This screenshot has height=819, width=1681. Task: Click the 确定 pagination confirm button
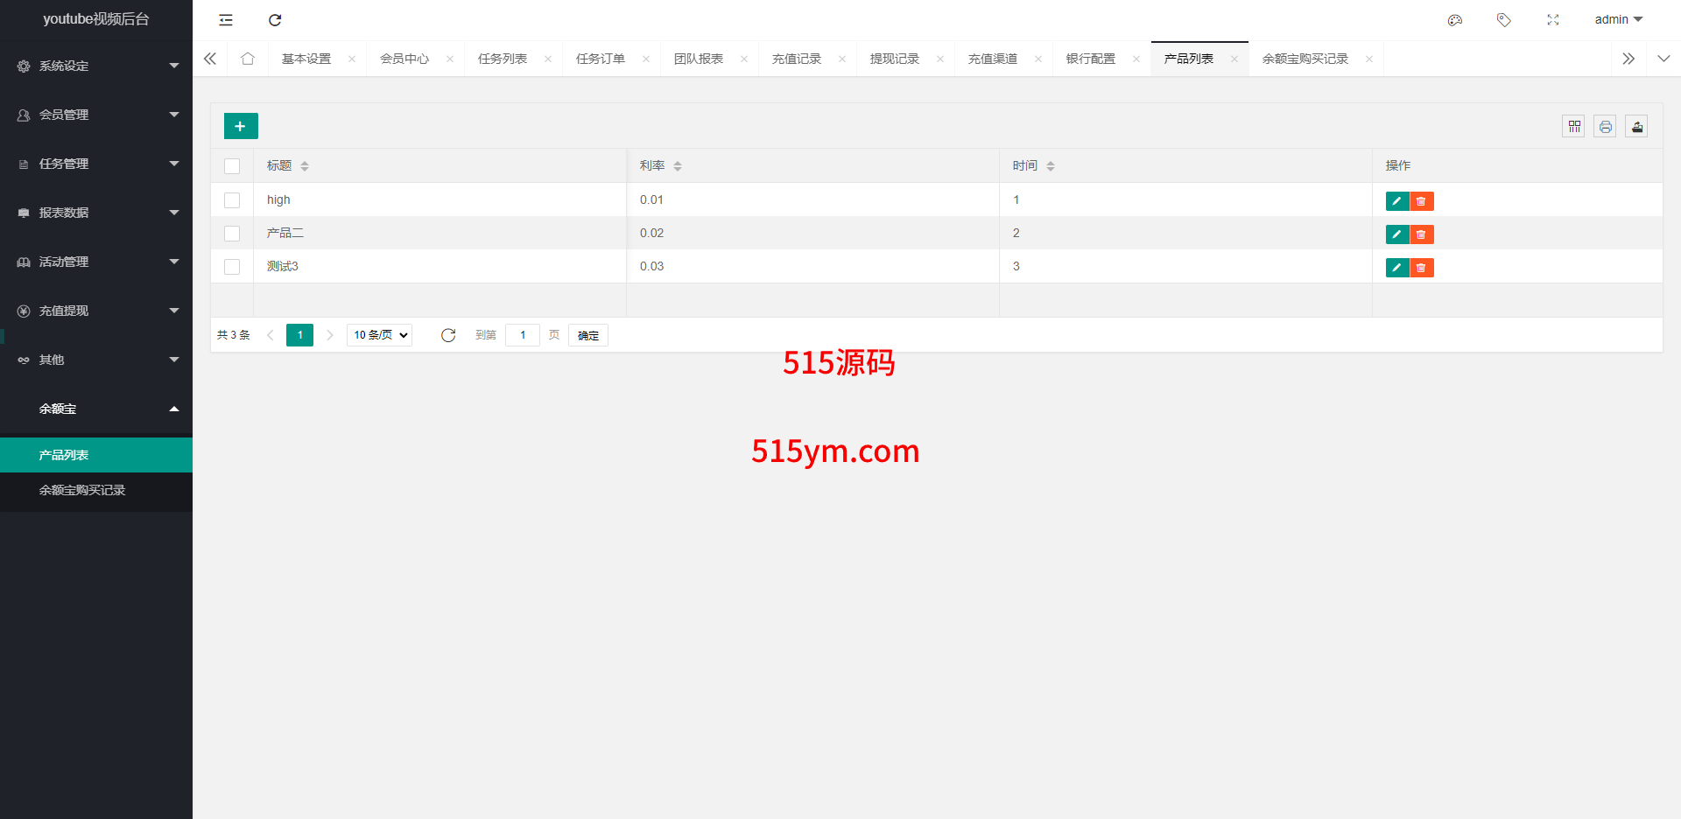pos(587,335)
